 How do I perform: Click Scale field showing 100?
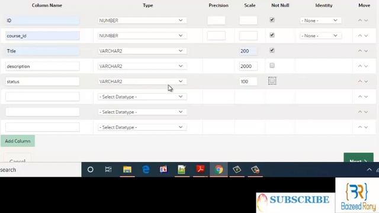point(248,82)
